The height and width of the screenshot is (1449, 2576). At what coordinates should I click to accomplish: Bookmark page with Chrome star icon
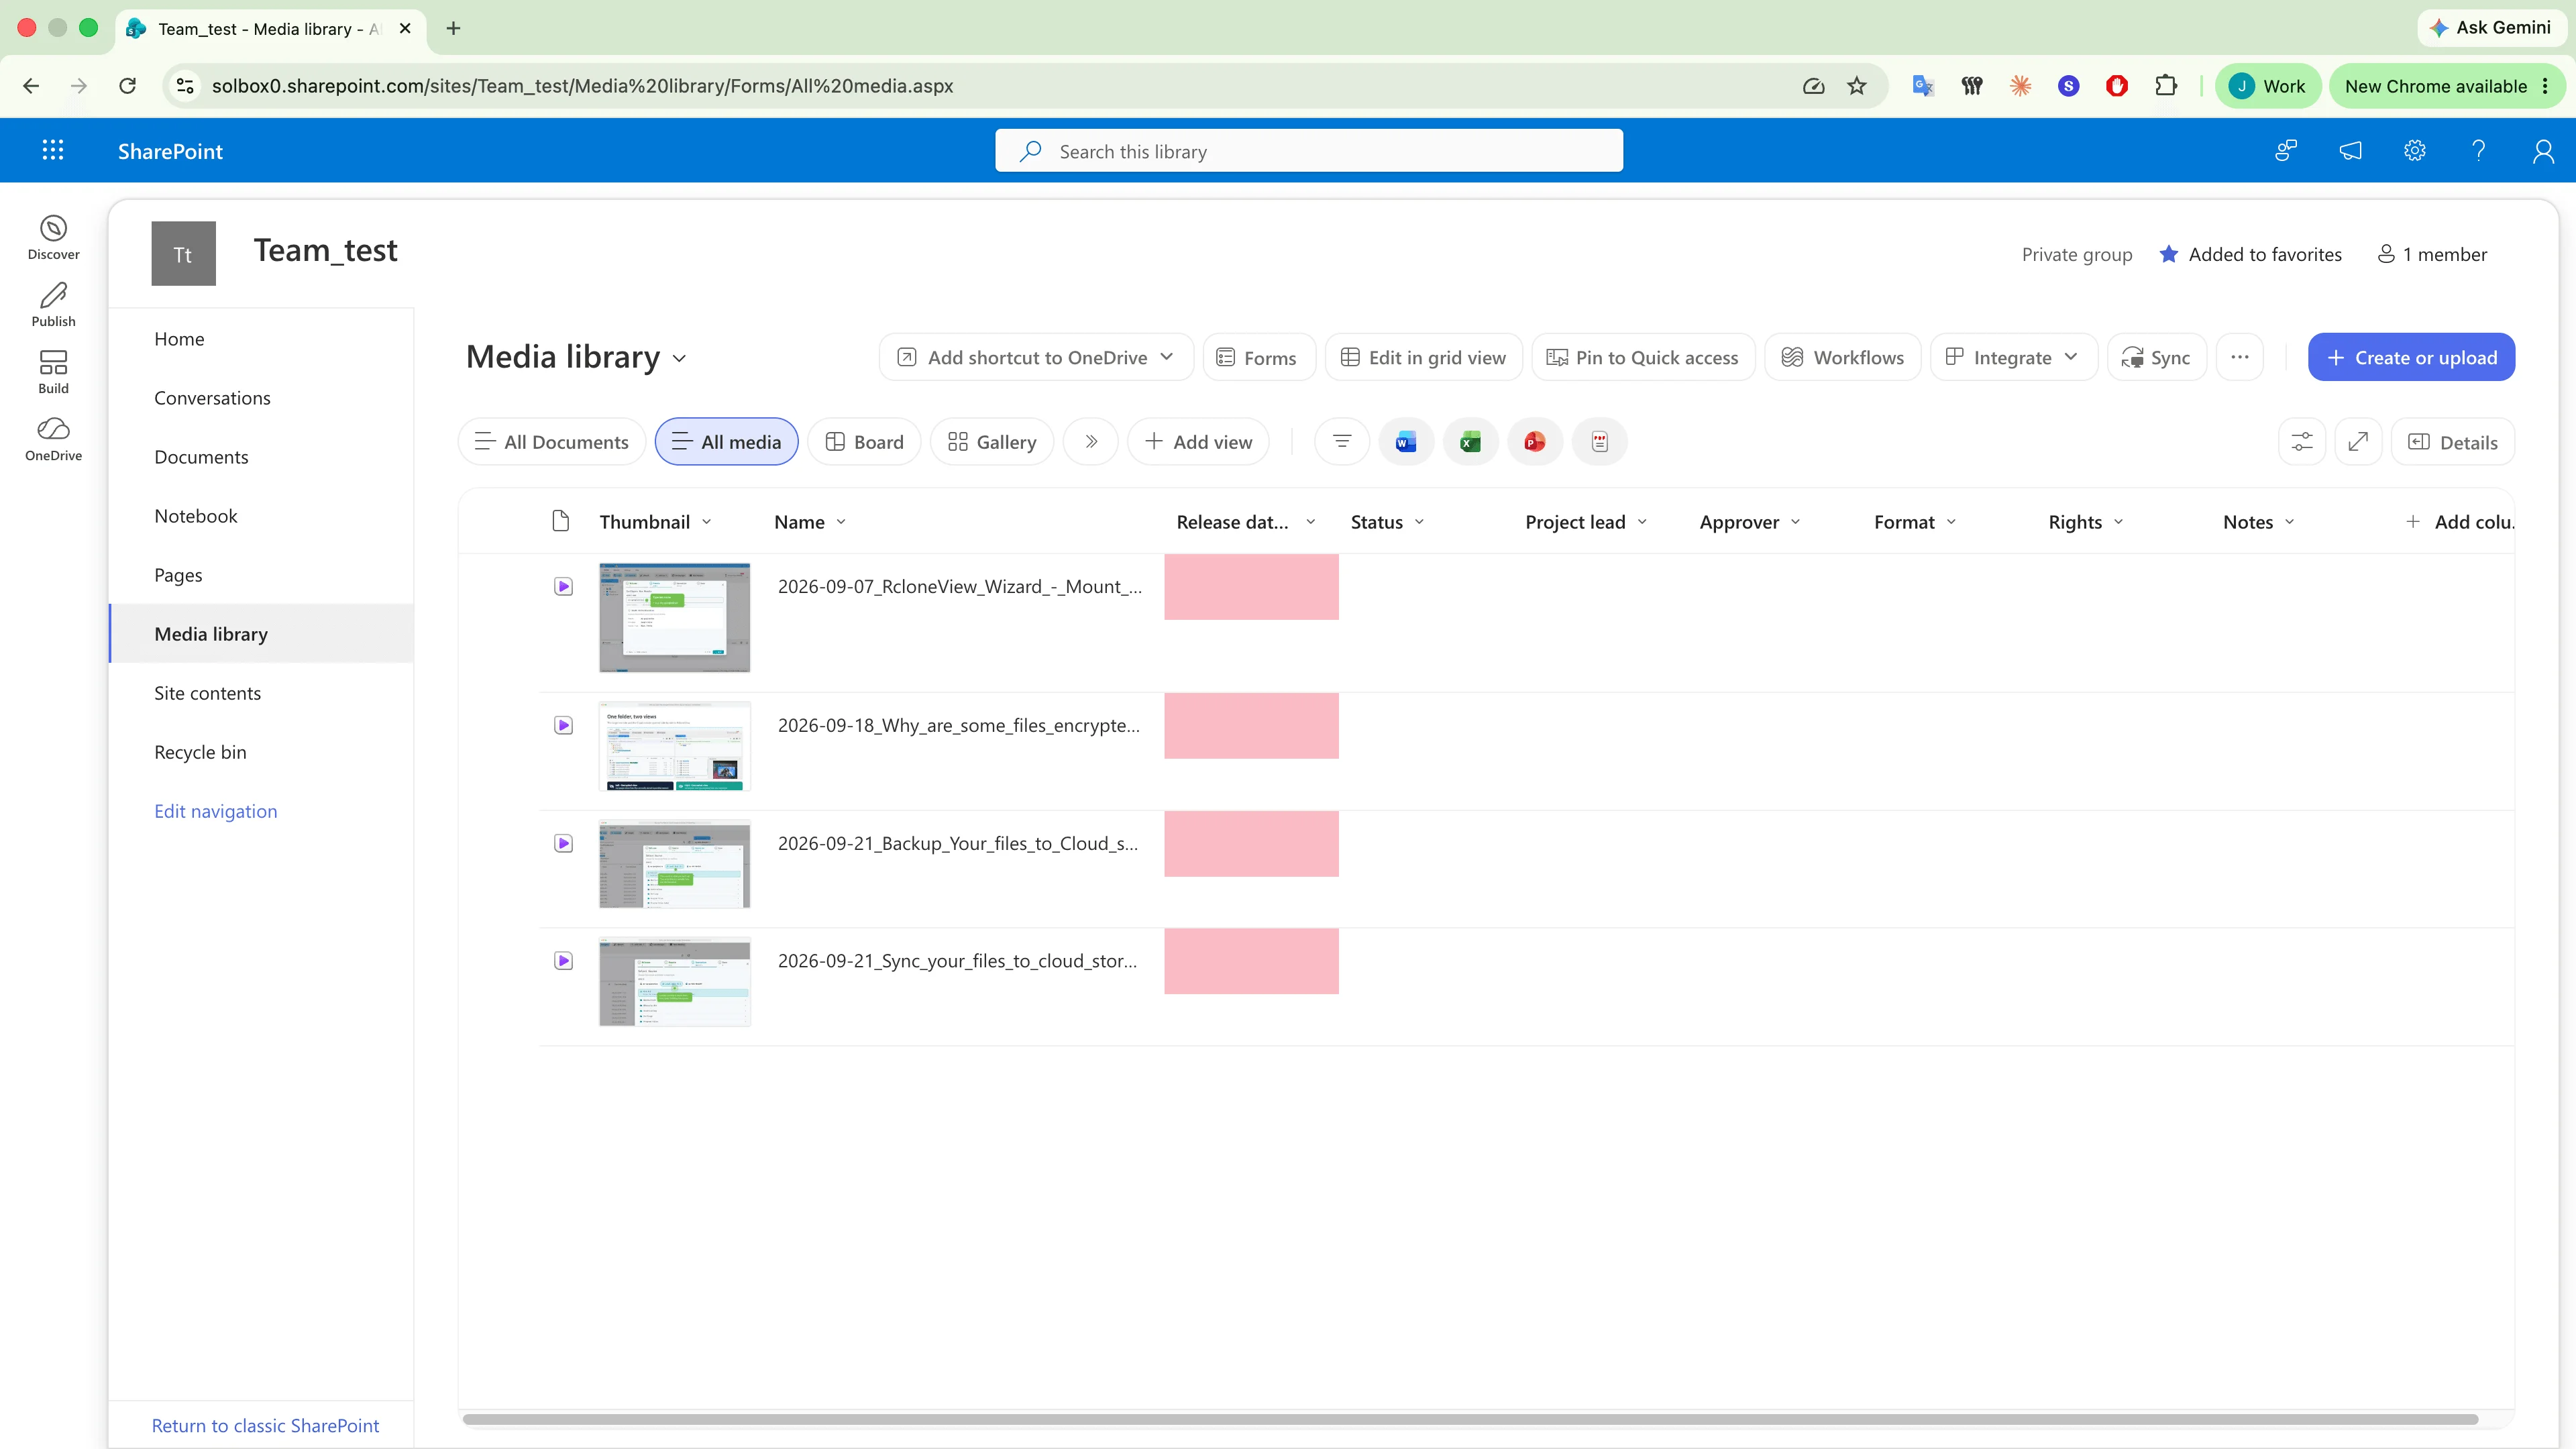tap(1856, 86)
